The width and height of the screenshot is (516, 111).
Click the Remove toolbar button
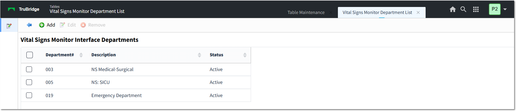pos(93,25)
